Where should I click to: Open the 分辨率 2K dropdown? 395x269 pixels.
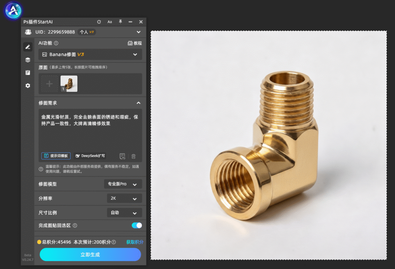(125, 198)
